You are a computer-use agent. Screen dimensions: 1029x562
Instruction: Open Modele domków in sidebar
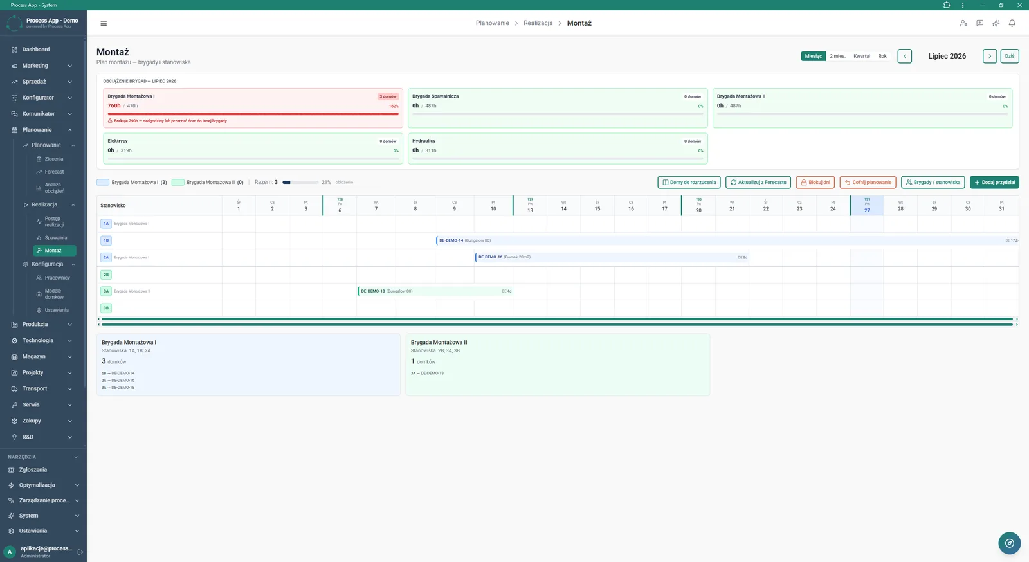(54, 294)
